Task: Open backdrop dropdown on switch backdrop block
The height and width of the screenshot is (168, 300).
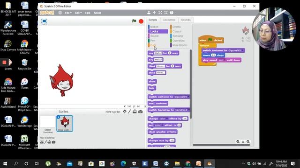Action: click(x=188, y=110)
